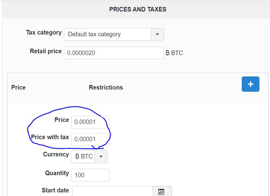Focus the Price input showing 0.00001
Image resolution: width=270 pixels, height=196 pixels.
[x=90, y=122]
